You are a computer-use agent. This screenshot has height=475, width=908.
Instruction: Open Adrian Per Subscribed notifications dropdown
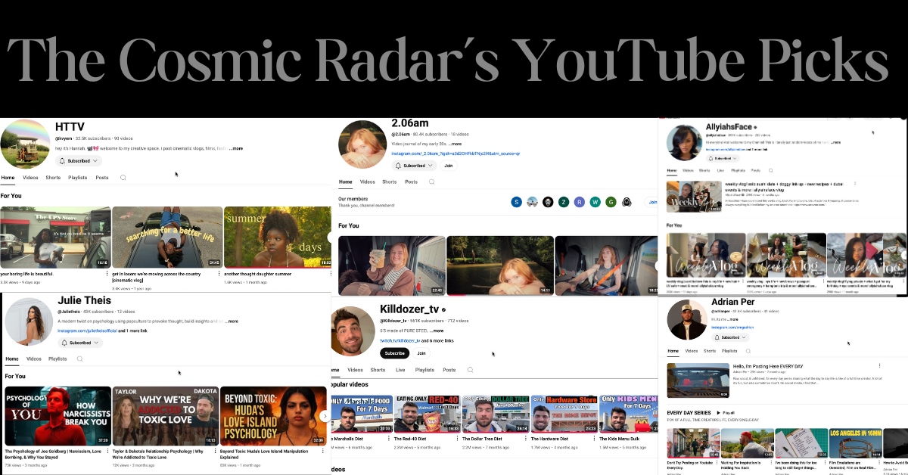tap(730, 337)
